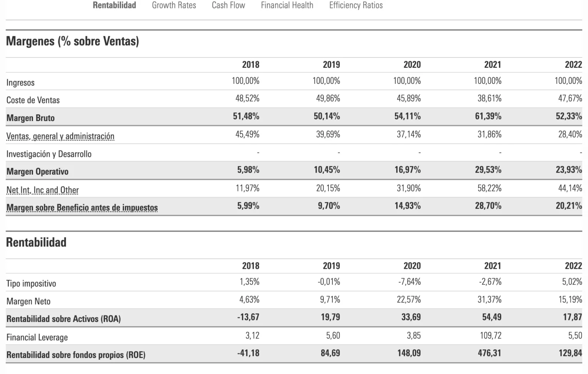Open the Cash Flow tab
The width and height of the screenshot is (588, 374).
click(x=228, y=5)
